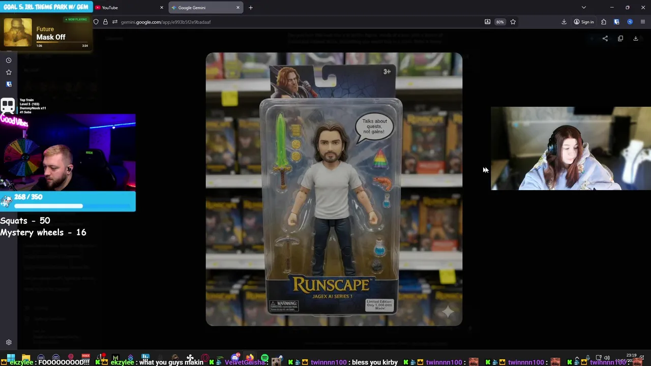Close the YouTube tab
Screen dimensions: 651x366
[162, 8]
